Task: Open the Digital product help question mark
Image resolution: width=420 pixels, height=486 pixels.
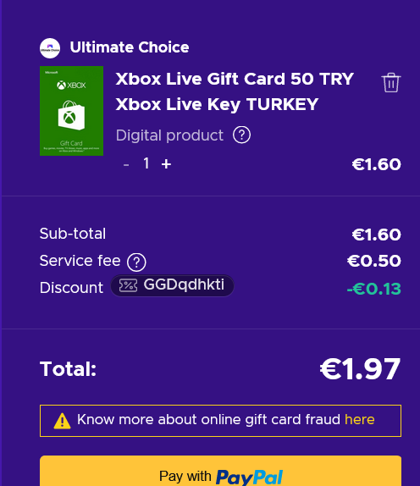Action: point(242,135)
